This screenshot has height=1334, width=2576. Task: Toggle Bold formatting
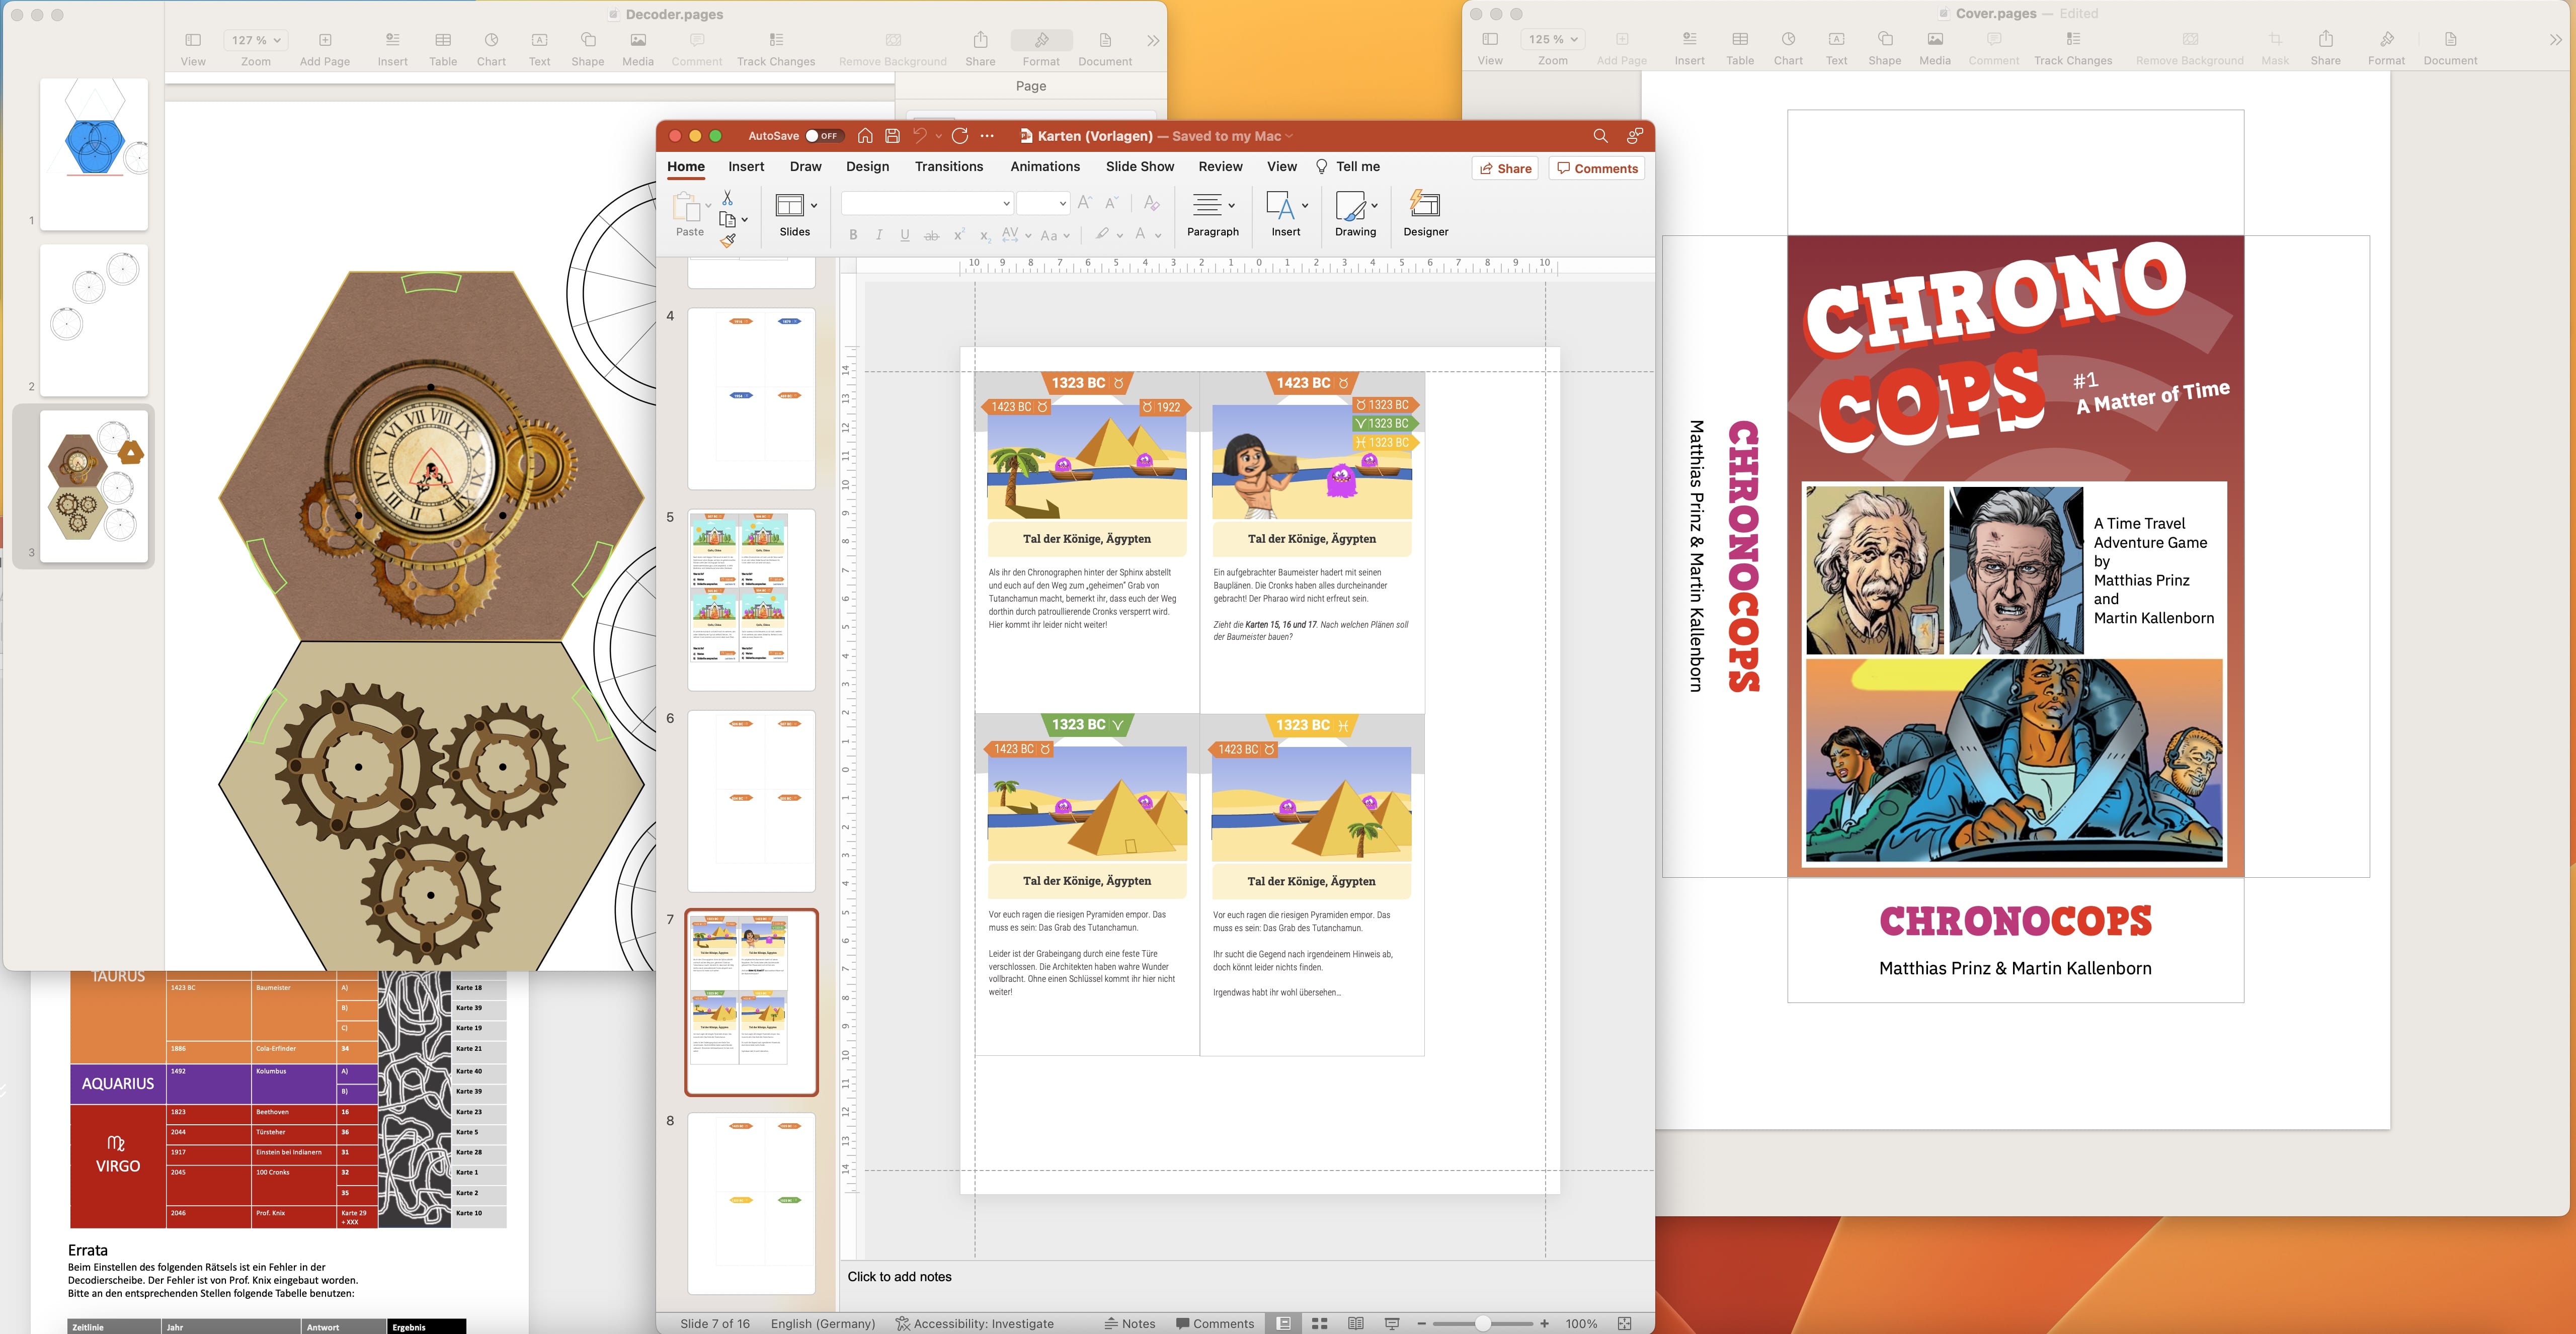click(853, 235)
